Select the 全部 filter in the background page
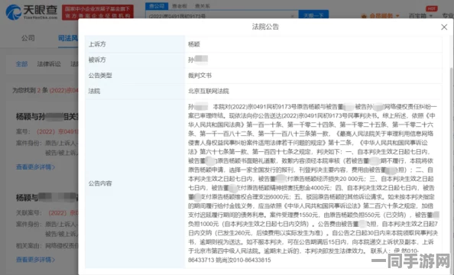The width and height of the screenshot is (454, 275). coord(21,64)
